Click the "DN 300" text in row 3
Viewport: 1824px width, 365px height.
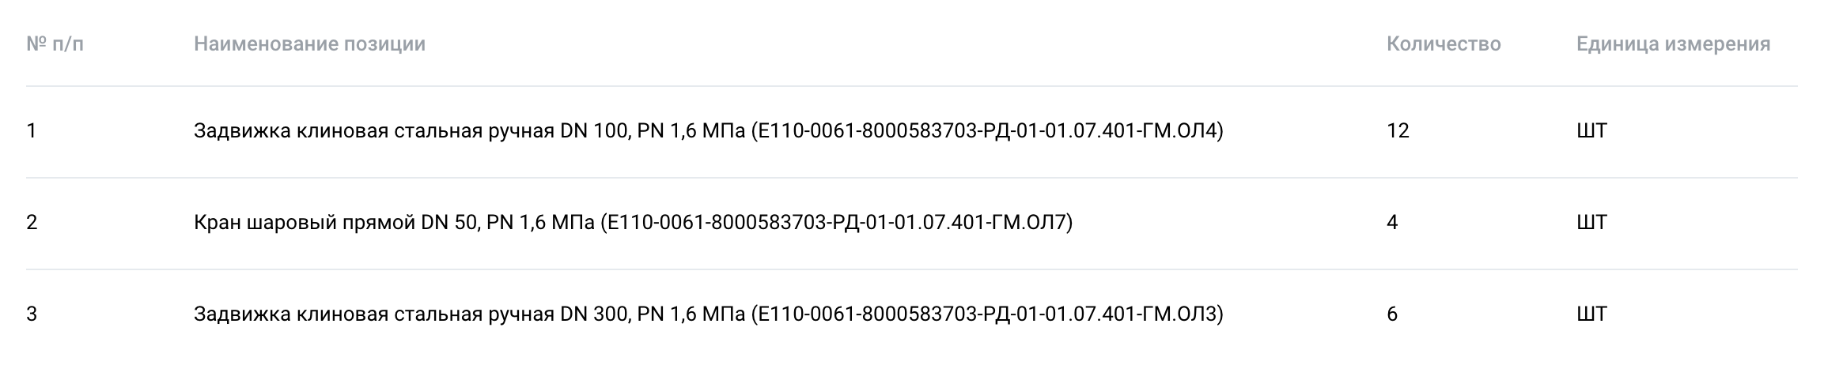pos(593,314)
